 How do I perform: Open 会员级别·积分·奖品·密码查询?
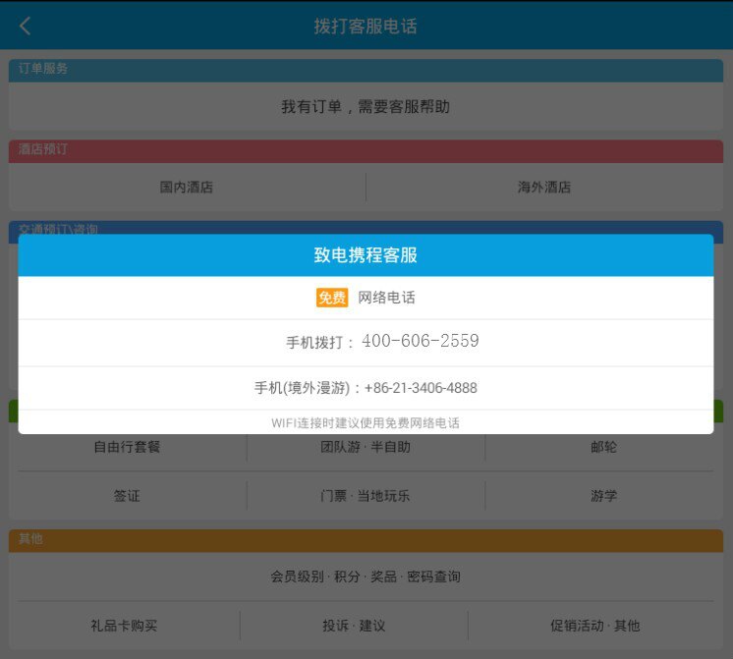click(366, 577)
